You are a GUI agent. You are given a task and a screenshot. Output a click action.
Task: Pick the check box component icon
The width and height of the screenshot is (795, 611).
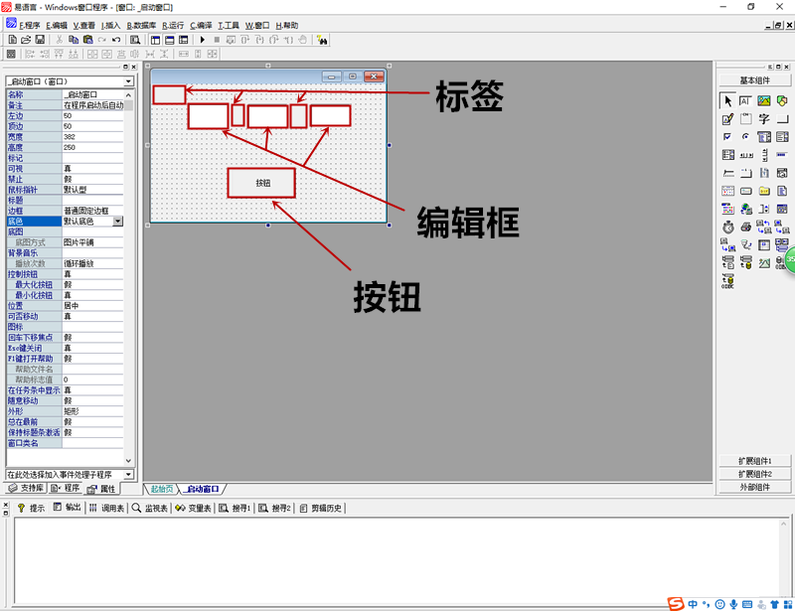[x=727, y=137]
